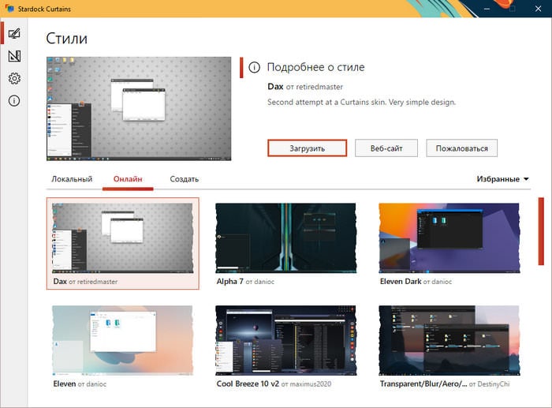
Task: Close the Stardock Curtains window
Action: point(539,9)
